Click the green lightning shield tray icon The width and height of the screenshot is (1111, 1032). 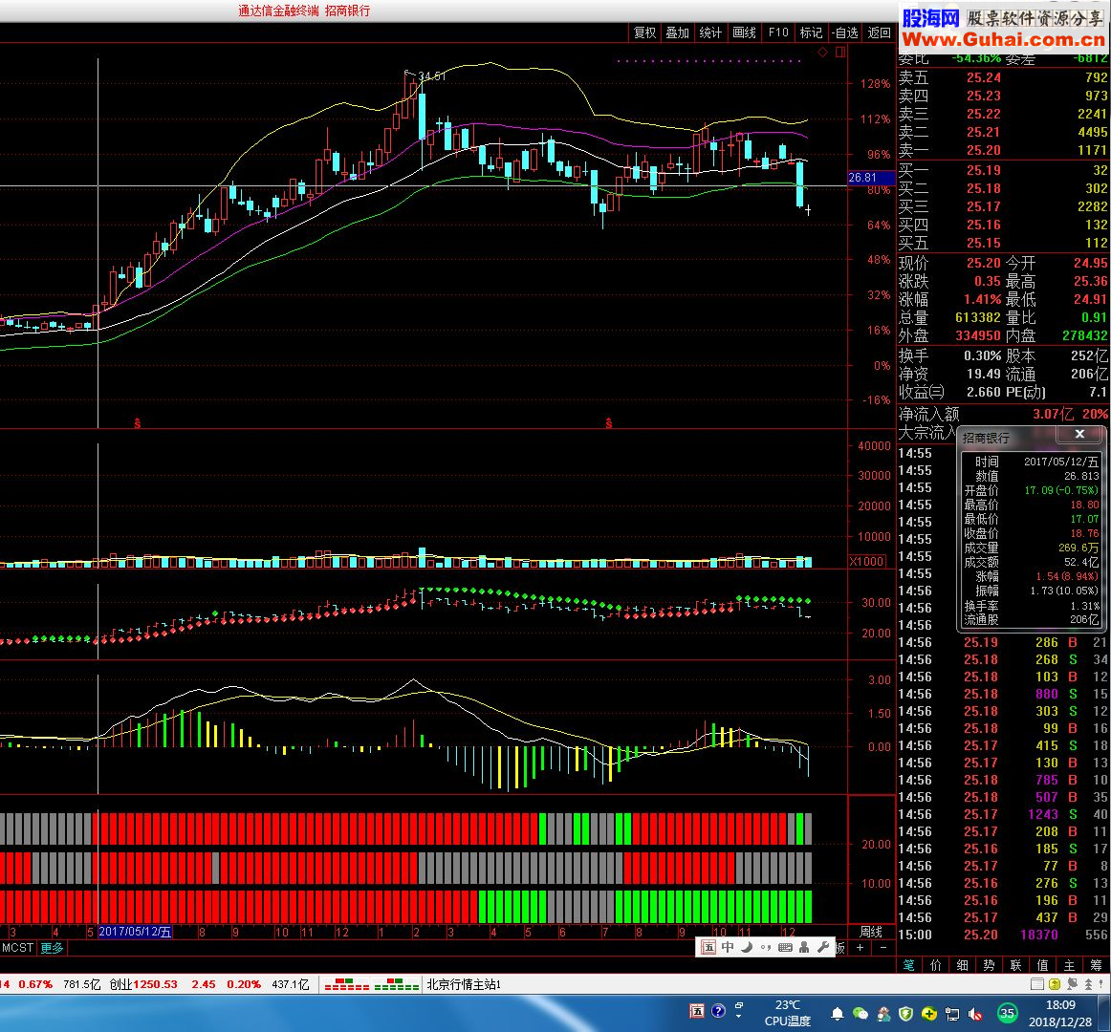(905, 1014)
